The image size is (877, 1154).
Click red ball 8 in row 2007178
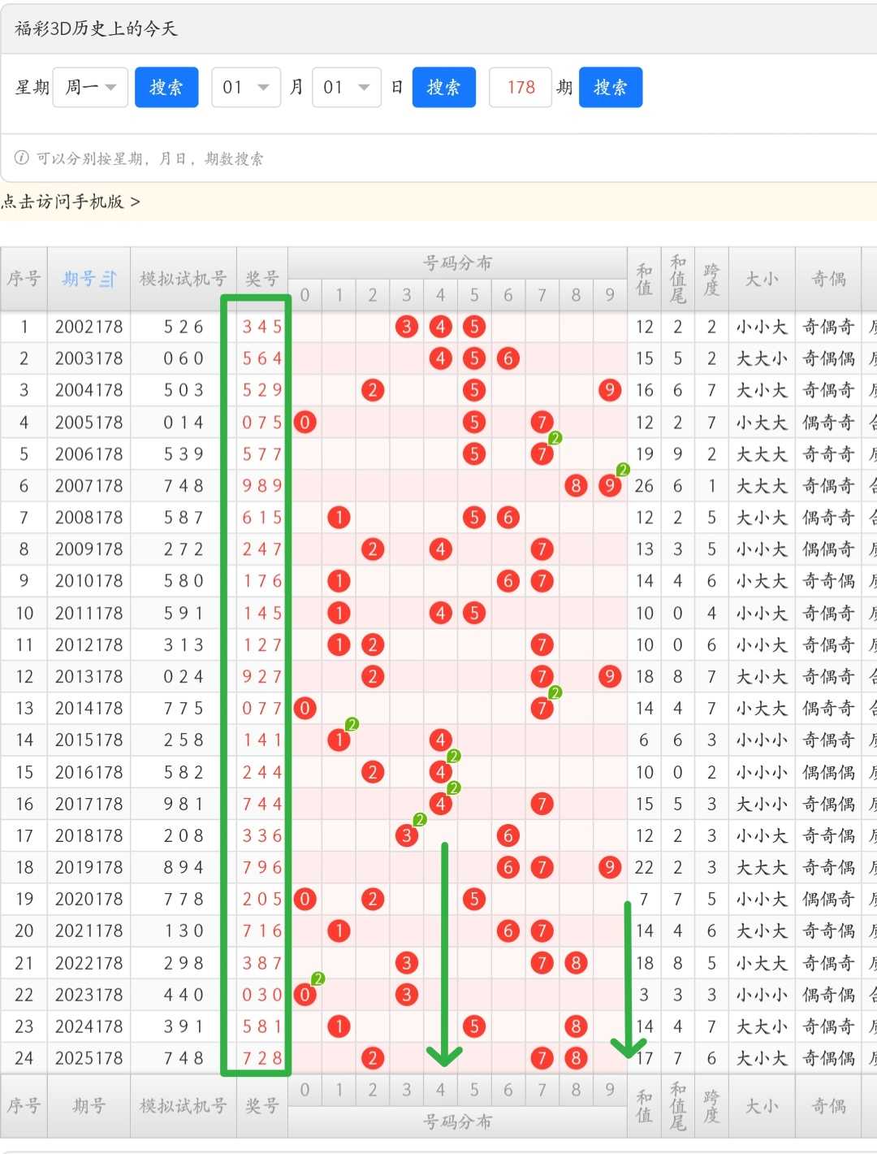[576, 486]
